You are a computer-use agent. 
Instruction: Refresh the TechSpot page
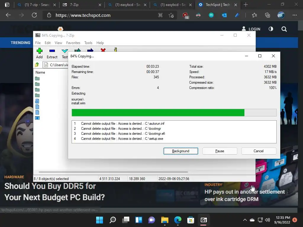click(x=34, y=15)
